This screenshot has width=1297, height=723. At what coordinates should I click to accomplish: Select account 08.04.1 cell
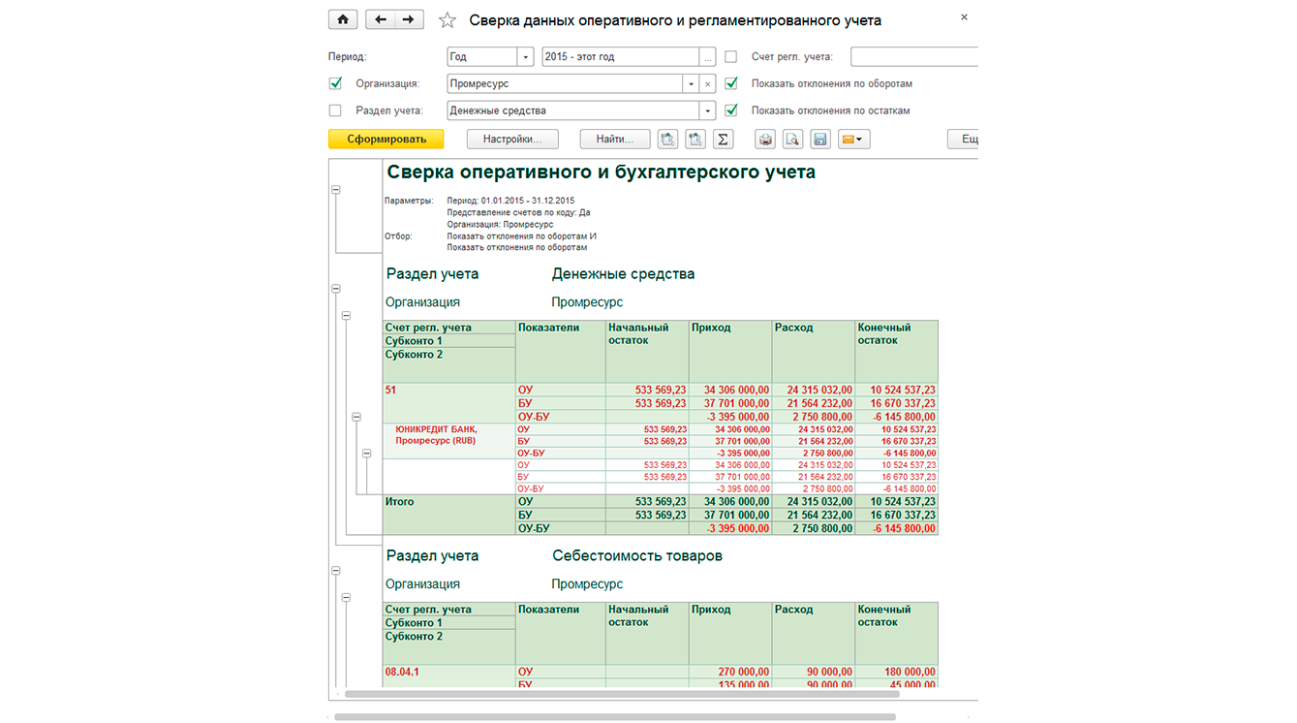click(449, 676)
